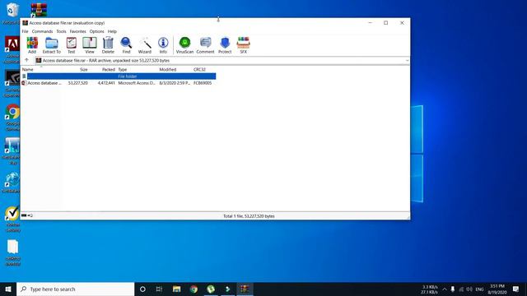The width and height of the screenshot is (527, 296).
Task: Open the Find tool
Action: (x=126, y=45)
